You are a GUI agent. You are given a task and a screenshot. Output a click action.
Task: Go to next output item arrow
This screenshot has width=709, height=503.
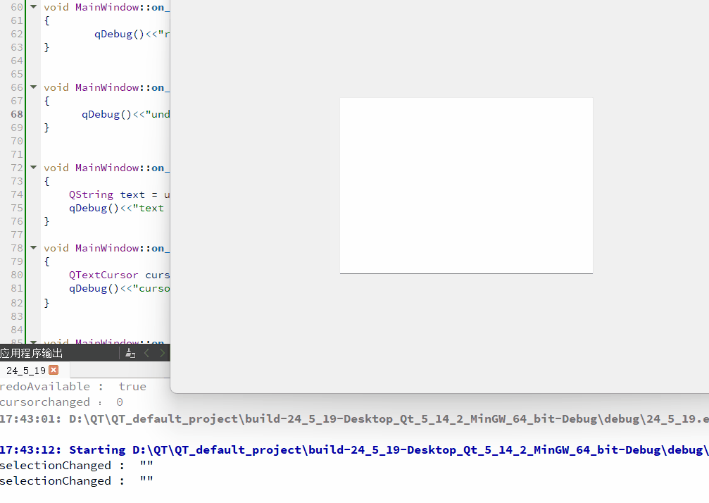point(163,353)
